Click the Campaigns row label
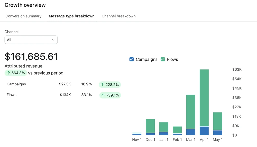The image size is (257, 147). tap(16, 84)
